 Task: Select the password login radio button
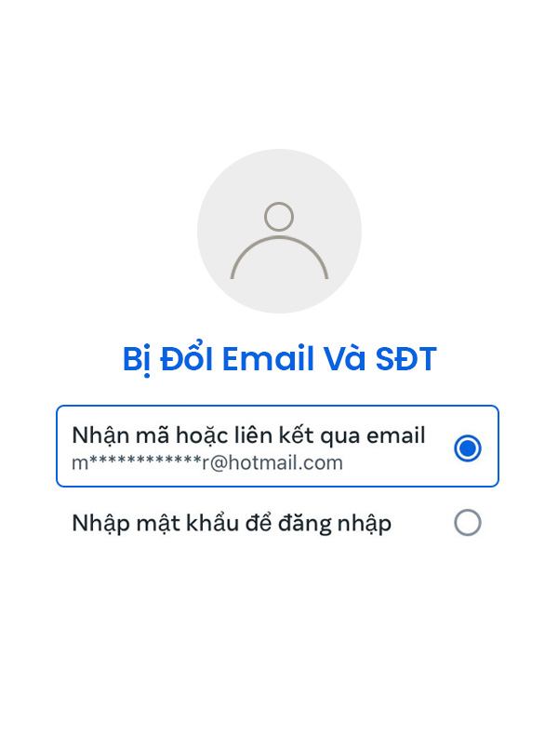pyautogui.click(x=468, y=522)
